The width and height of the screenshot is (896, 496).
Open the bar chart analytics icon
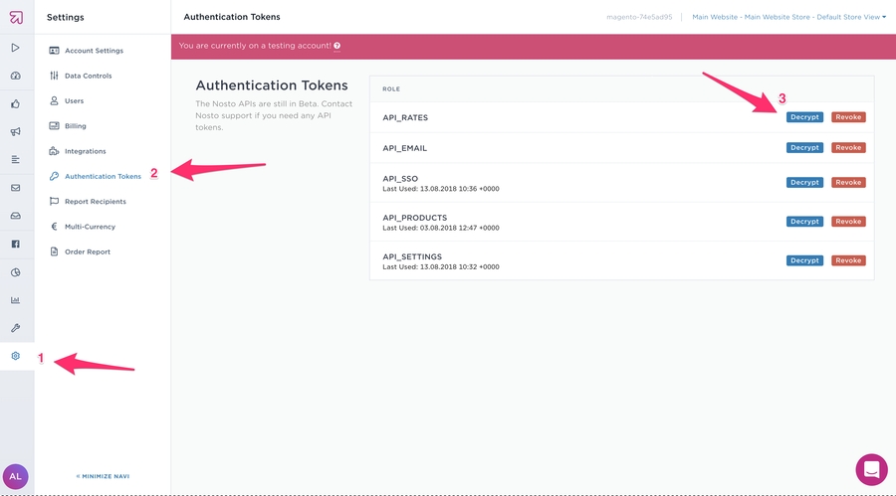[x=16, y=299]
